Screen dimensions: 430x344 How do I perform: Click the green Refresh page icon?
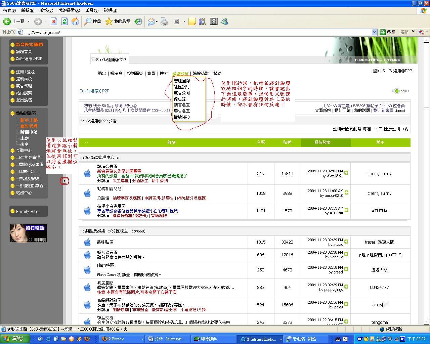point(64,21)
